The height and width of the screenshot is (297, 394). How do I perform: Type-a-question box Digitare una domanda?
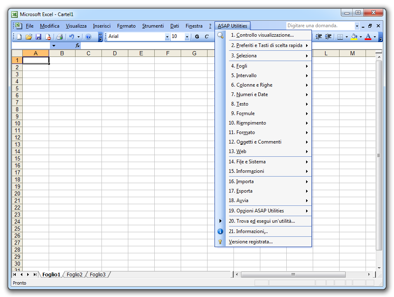coord(321,26)
